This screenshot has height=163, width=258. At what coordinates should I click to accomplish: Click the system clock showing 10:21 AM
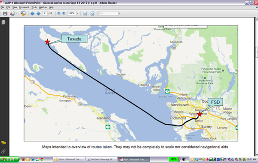(252, 160)
